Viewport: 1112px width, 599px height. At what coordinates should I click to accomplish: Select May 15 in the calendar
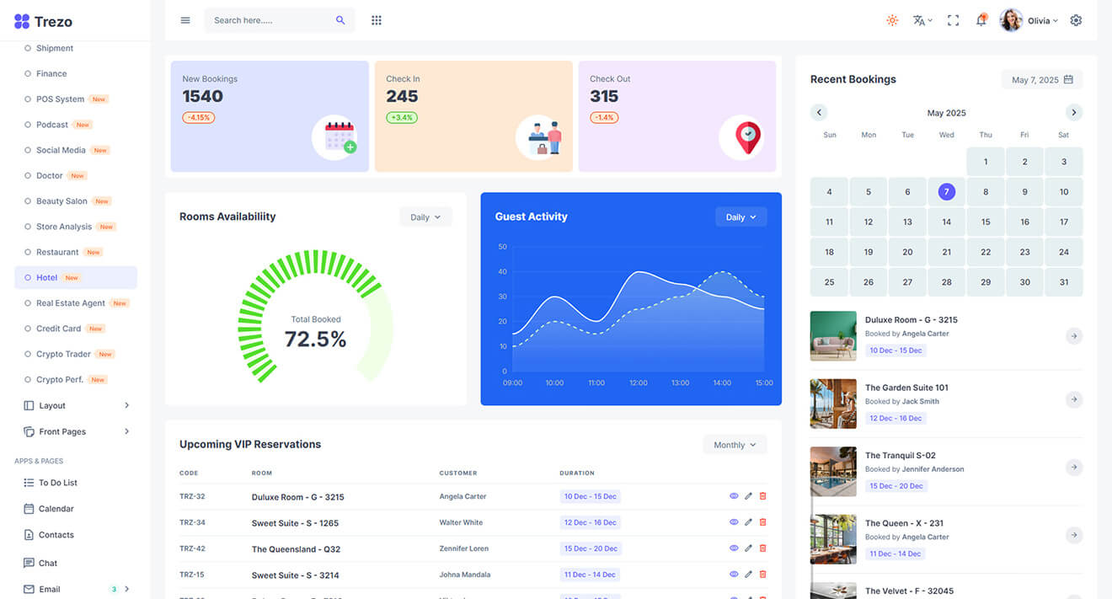pos(986,222)
